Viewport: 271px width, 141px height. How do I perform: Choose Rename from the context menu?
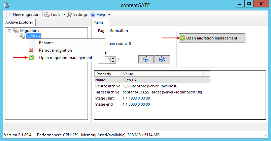46,43
